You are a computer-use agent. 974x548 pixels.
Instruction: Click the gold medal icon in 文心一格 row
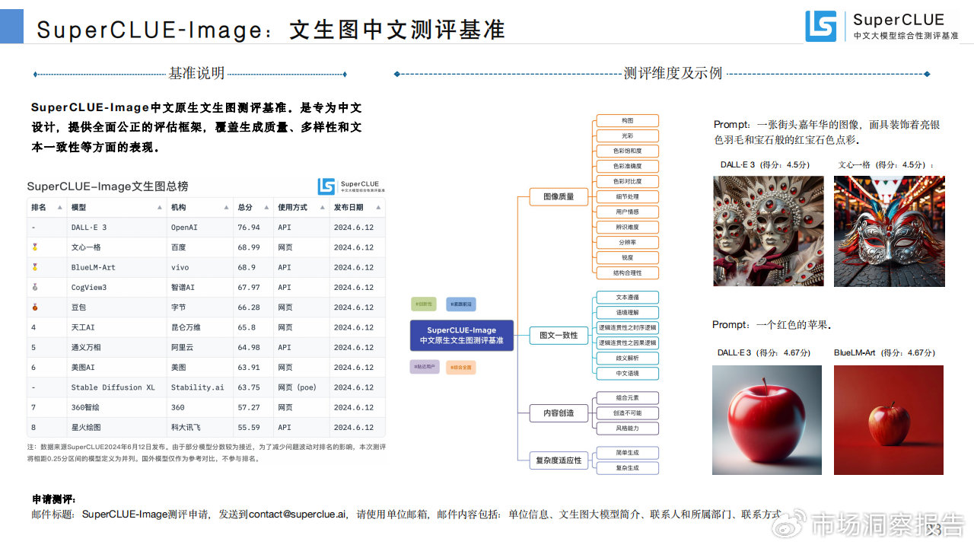(33, 247)
